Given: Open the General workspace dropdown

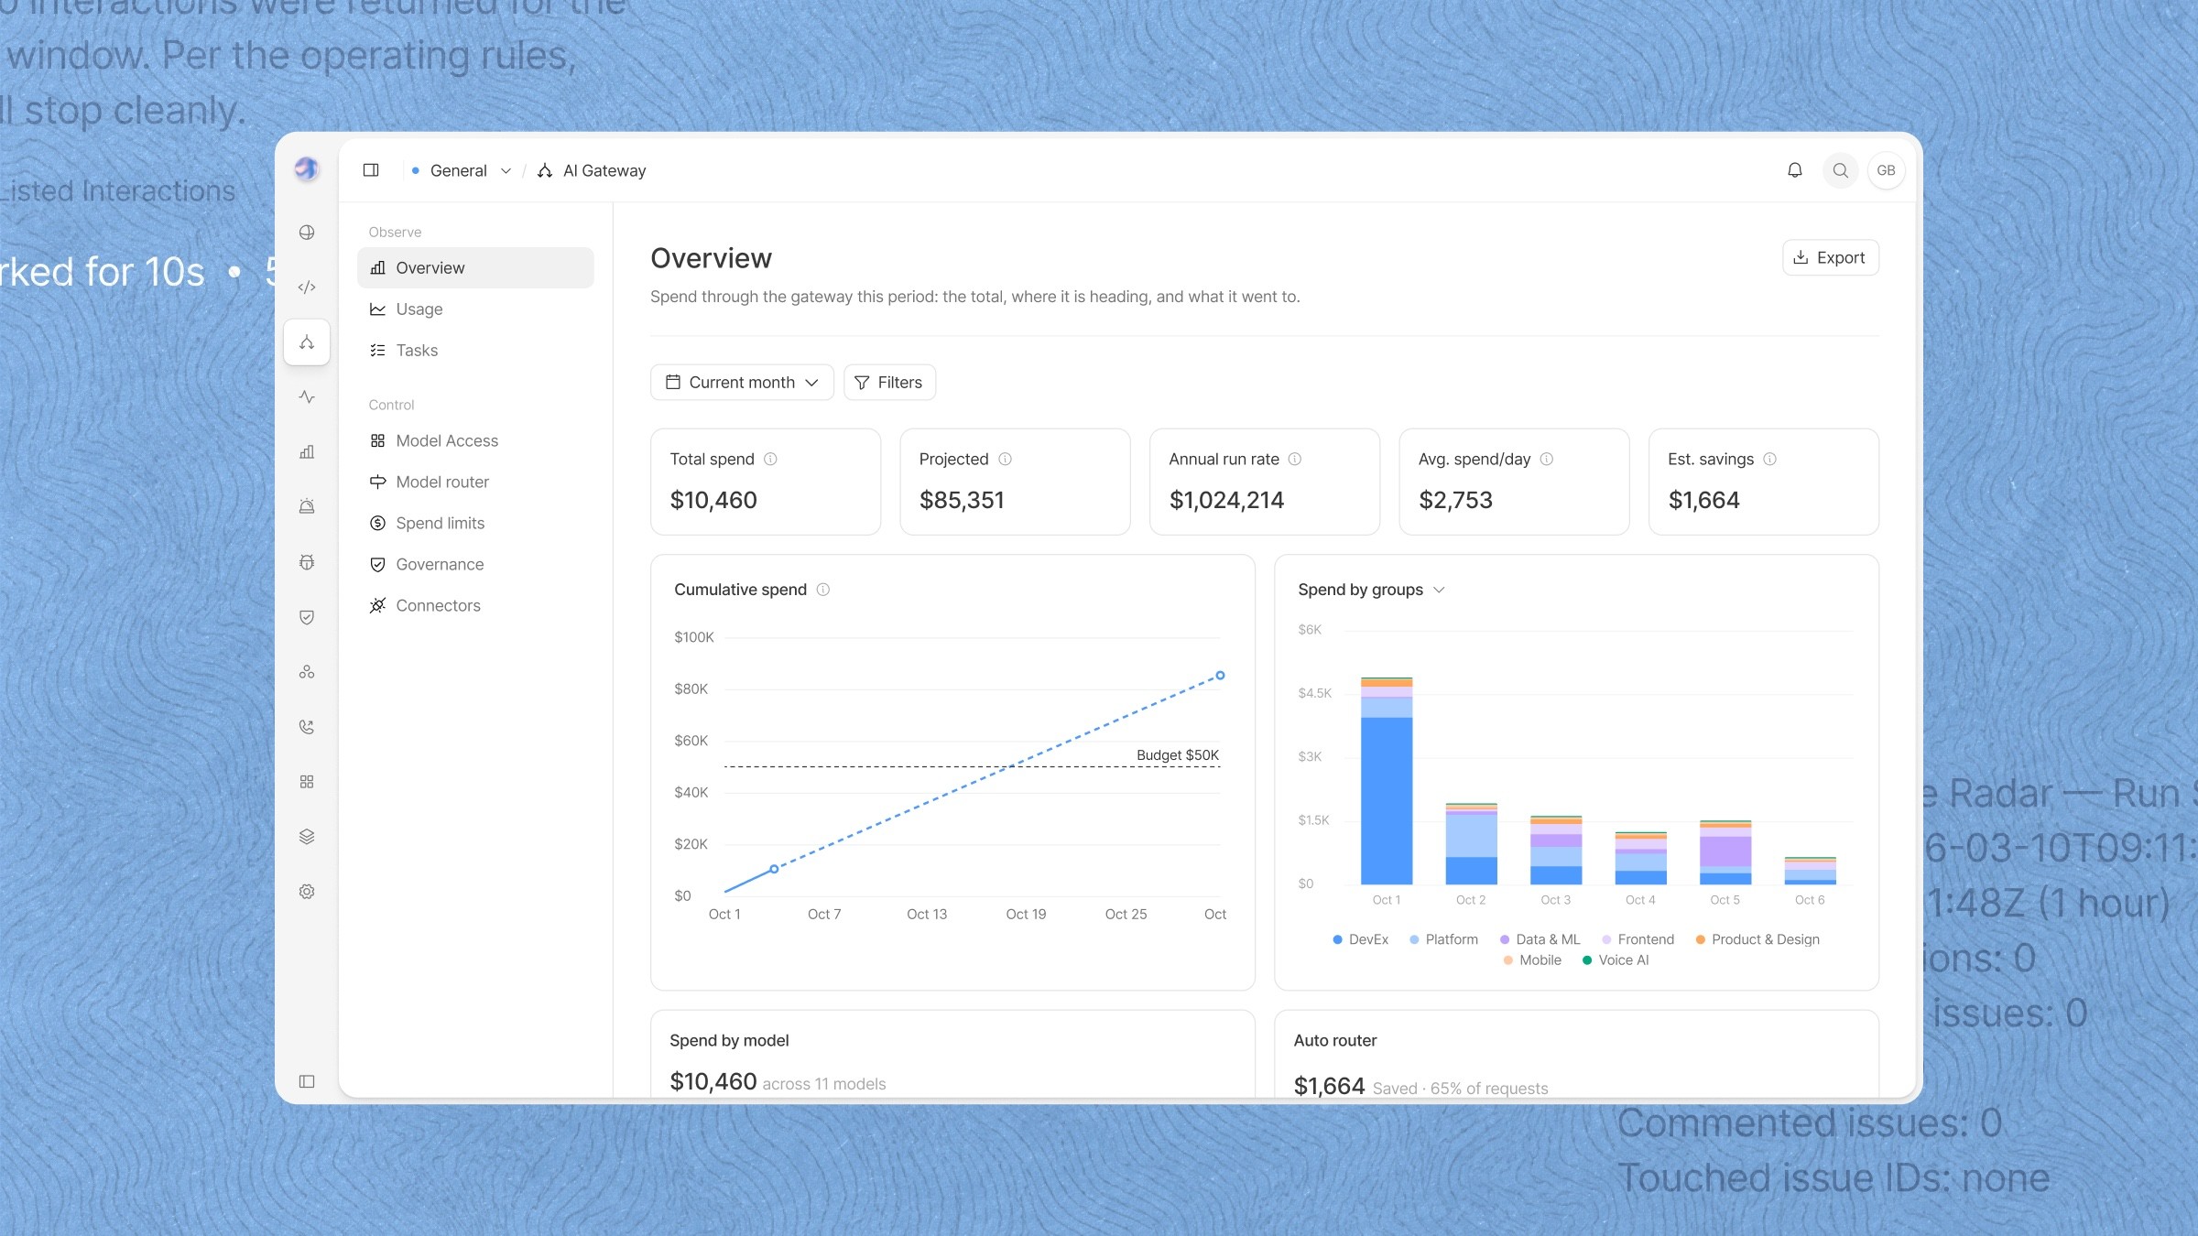Looking at the screenshot, I should (x=462, y=170).
